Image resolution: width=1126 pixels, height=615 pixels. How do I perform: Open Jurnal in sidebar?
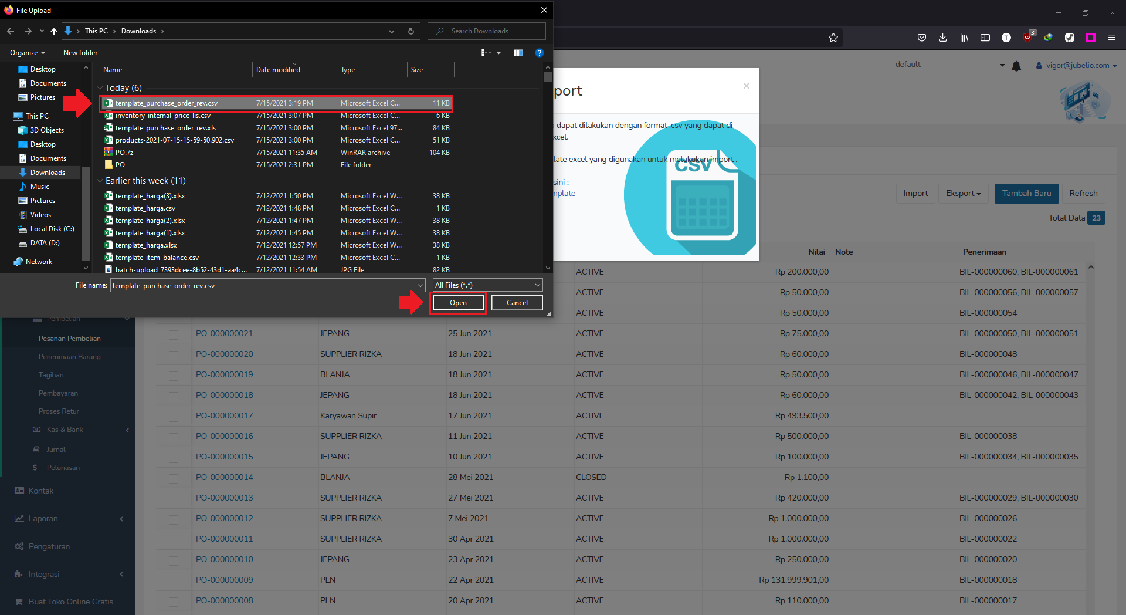[x=56, y=450]
